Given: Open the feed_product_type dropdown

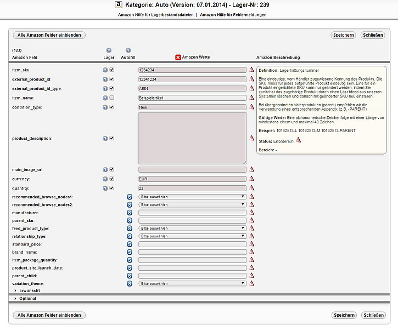Looking at the screenshot, I should coord(192,229).
